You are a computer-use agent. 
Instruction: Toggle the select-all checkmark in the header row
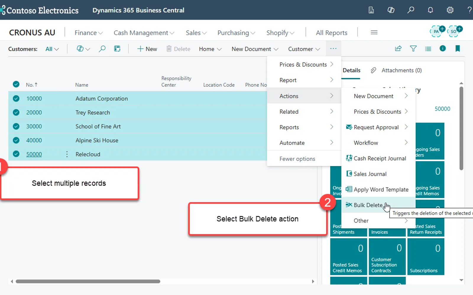16,84
